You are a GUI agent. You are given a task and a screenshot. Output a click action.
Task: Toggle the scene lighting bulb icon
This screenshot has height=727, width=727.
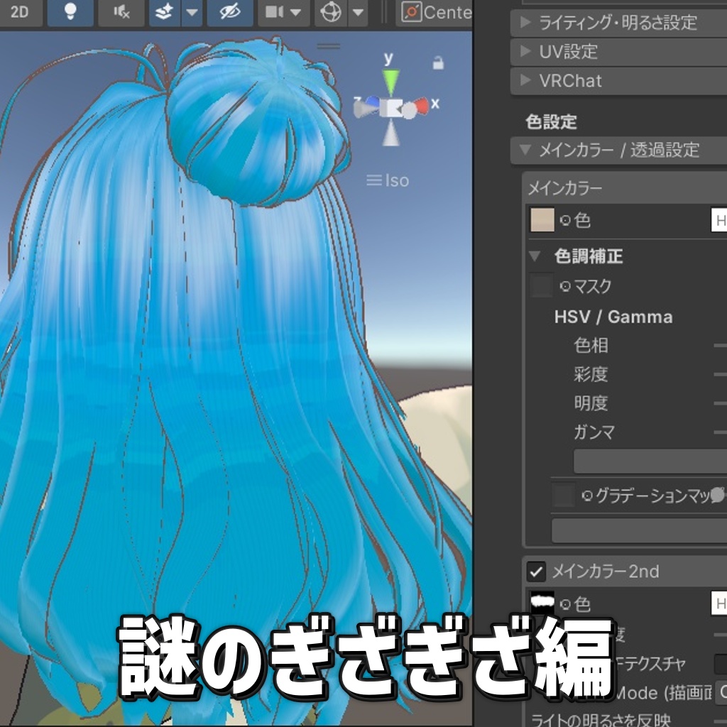(x=70, y=12)
